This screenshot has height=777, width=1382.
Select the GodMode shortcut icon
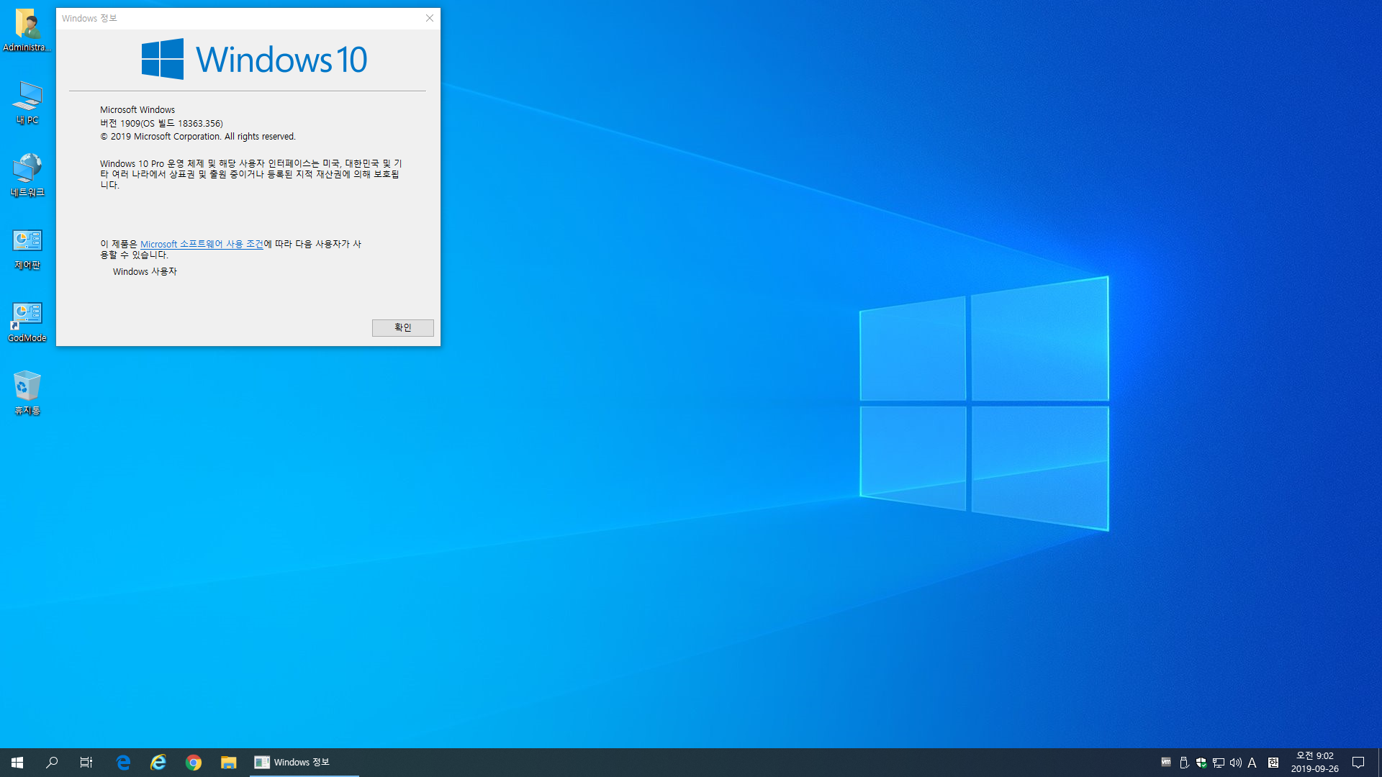pos(27,322)
